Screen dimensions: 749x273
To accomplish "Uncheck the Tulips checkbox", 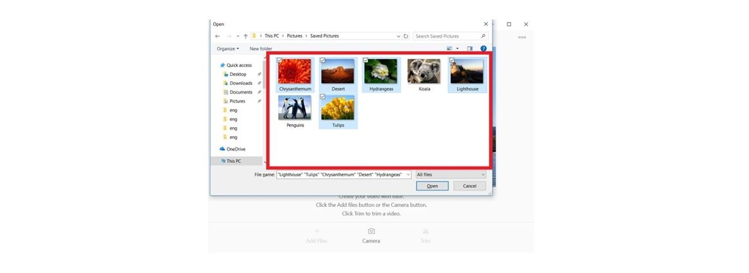I will point(323,97).
